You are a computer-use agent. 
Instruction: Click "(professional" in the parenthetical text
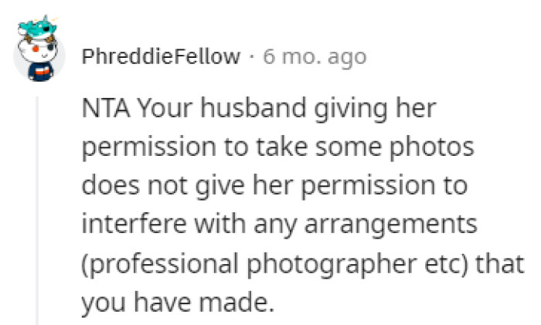point(148,263)
